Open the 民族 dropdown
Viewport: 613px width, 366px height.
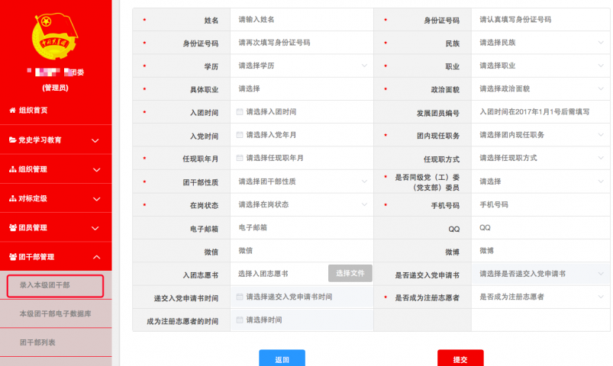pos(540,43)
